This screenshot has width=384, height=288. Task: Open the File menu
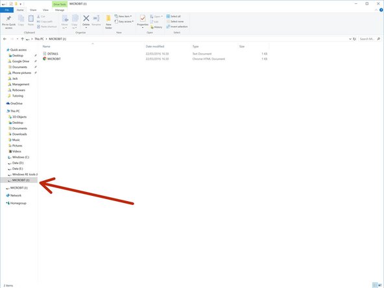pos(7,10)
